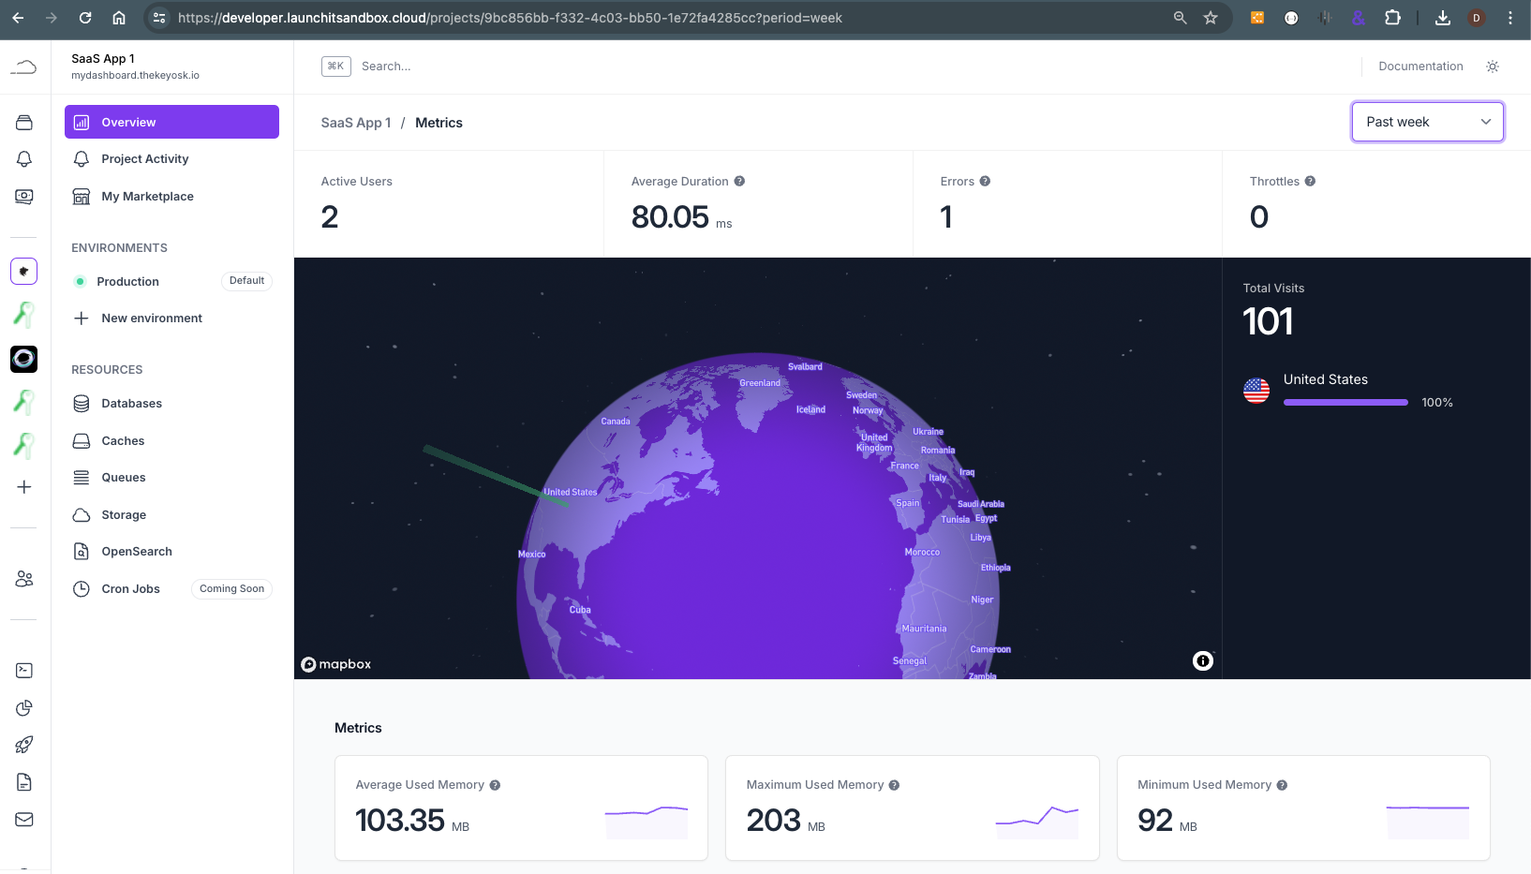Open the Documentation link
1531x874 pixels.
pyautogui.click(x=1420, y=66)
